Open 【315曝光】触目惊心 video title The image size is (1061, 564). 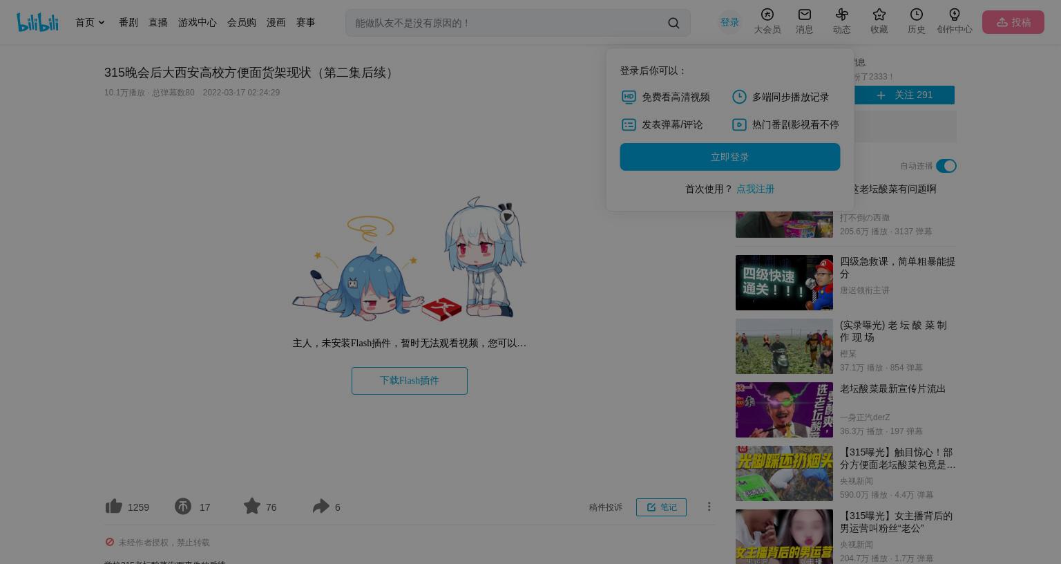[x=898, y=458]
